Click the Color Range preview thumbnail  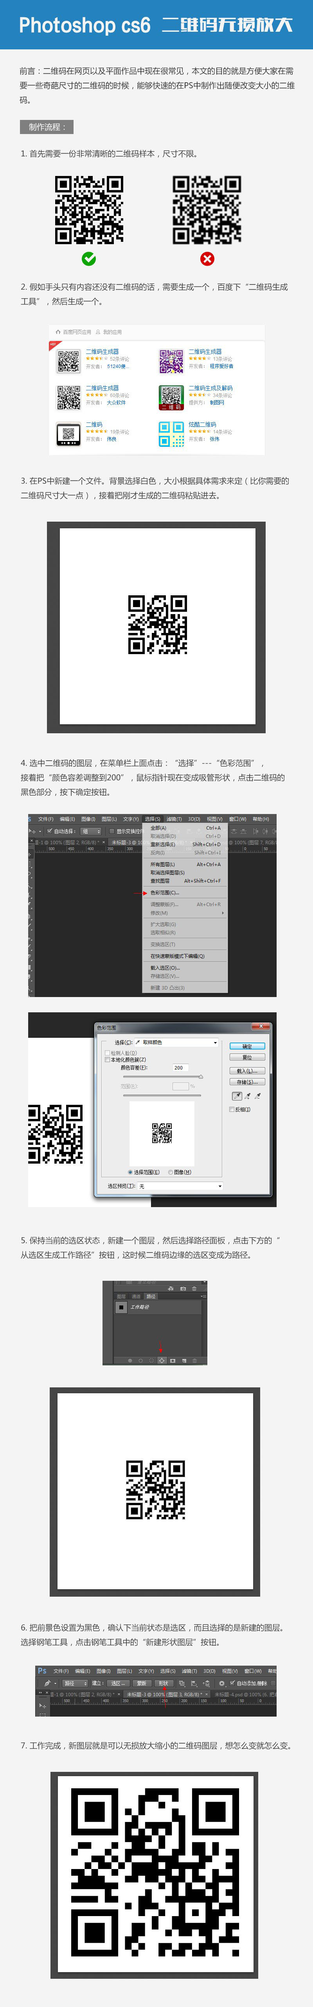[x=162, y=1133]
